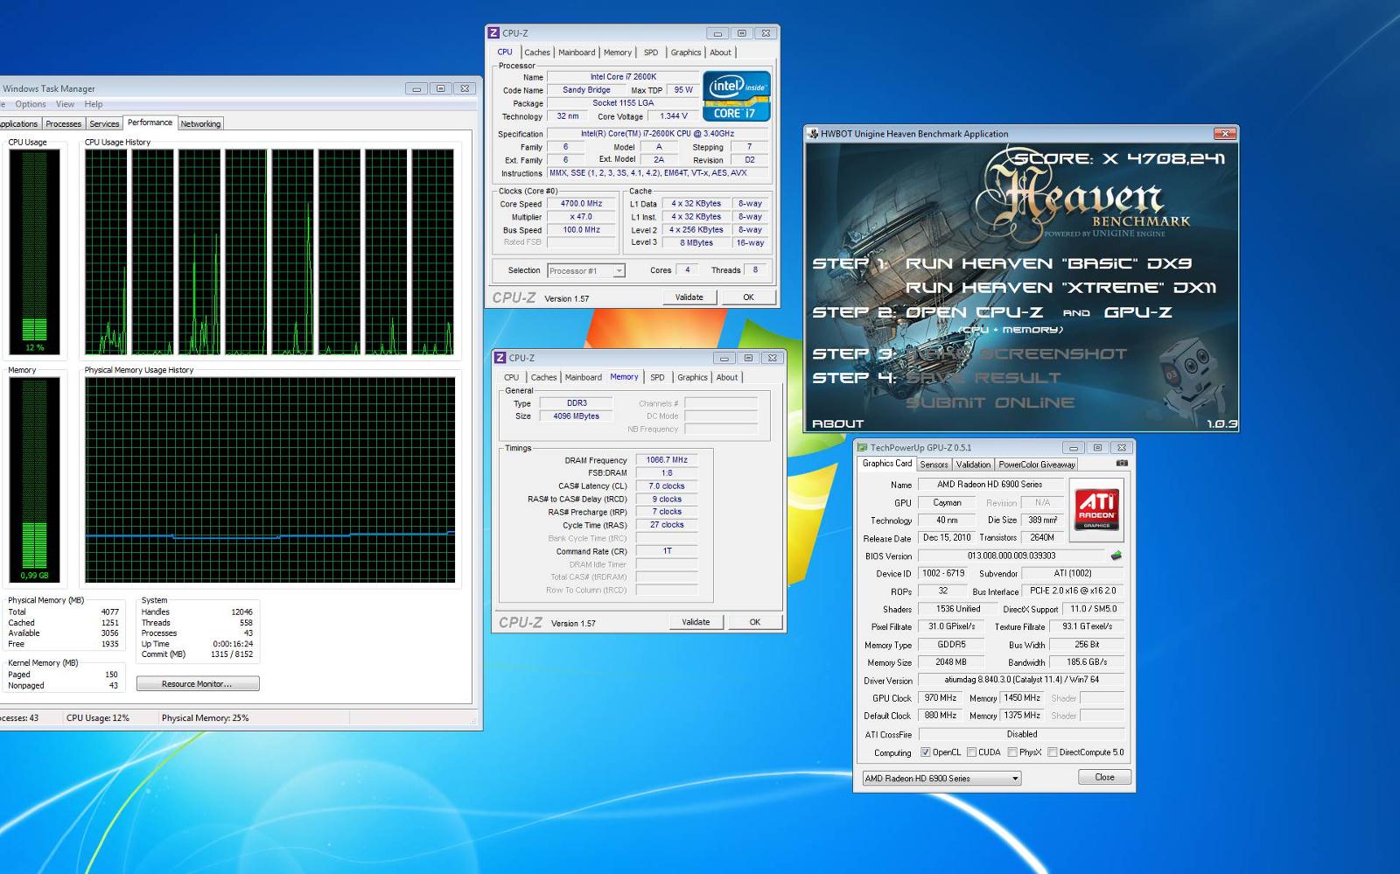Click the Up Time 0:00:16:24 value
This screenshot has height=874, width=1400.
pos(233,644)
